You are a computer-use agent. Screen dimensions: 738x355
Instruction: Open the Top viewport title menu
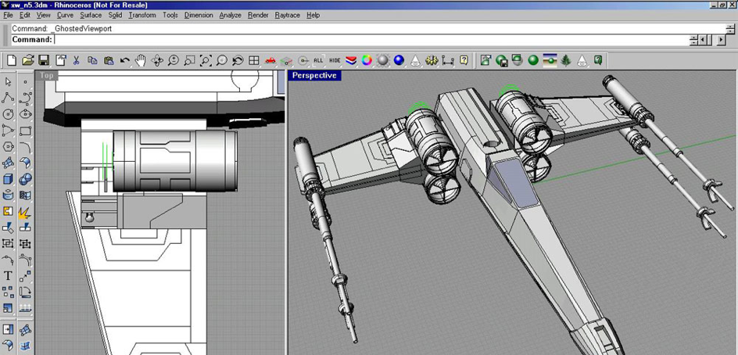pyautogui.click(x=48, y=76)
